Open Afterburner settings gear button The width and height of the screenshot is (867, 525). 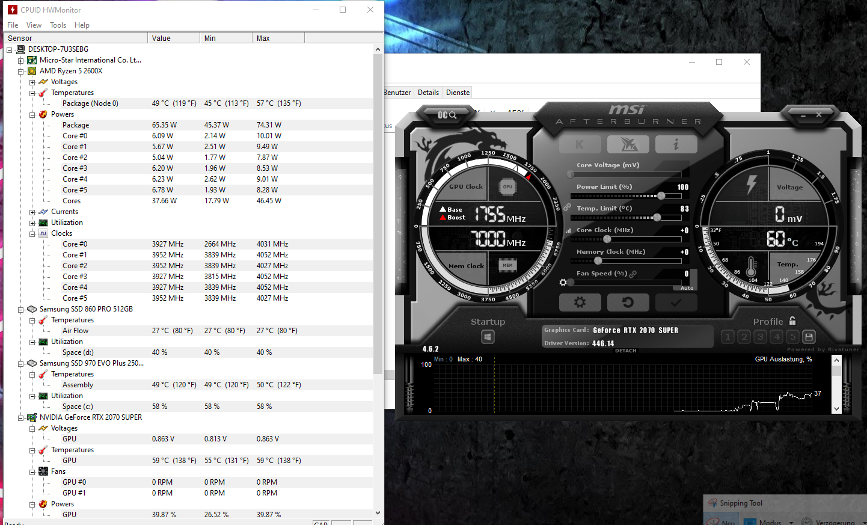point(580,302)
